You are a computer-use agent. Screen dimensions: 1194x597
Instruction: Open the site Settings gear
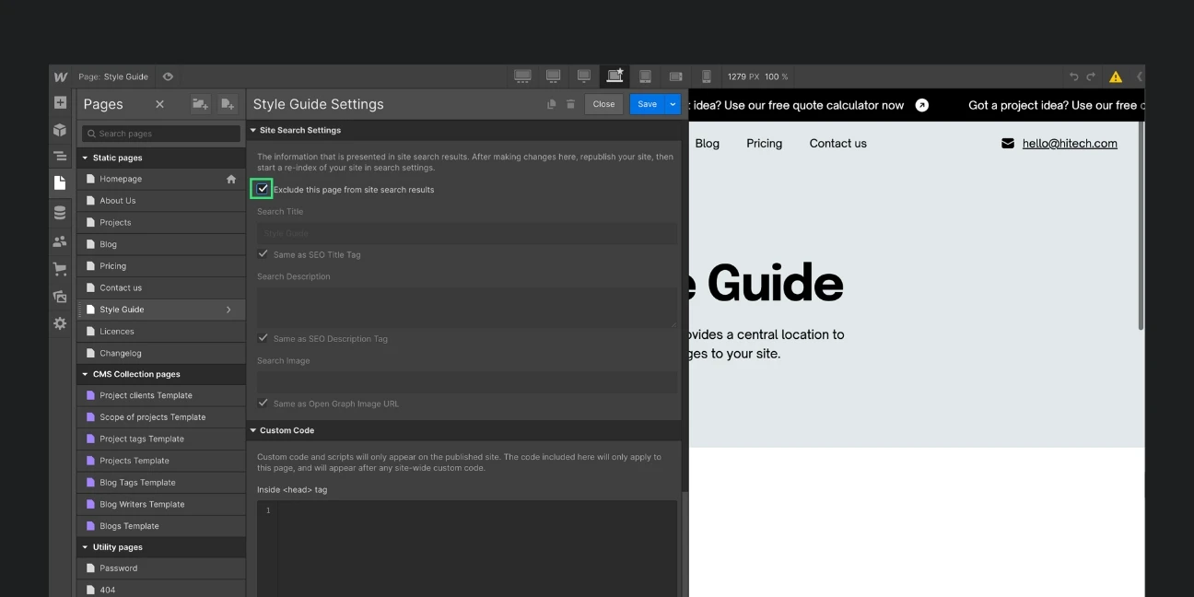coord(60,323)
